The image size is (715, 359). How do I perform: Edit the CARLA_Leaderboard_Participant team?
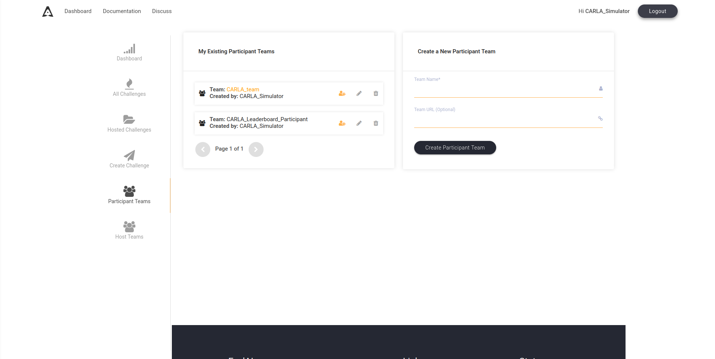(359, 123)
